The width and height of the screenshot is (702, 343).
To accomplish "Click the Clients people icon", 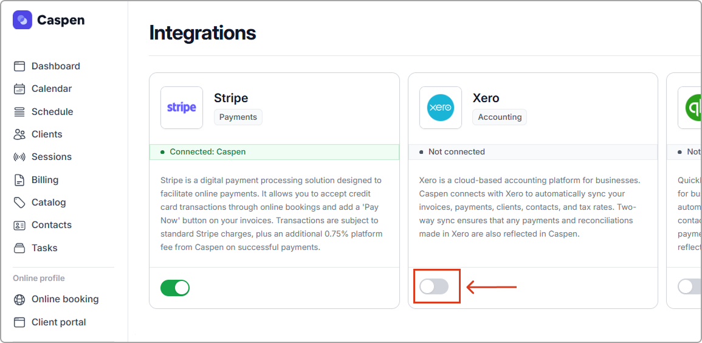I will tap(19, 134).
